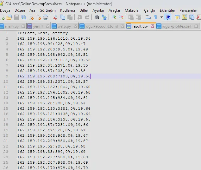Image resolution: width=201 pixels, height=170 pixels.
Task: Open the Görünüm menu
Action: pyautogui.click(x=47, y=10)
